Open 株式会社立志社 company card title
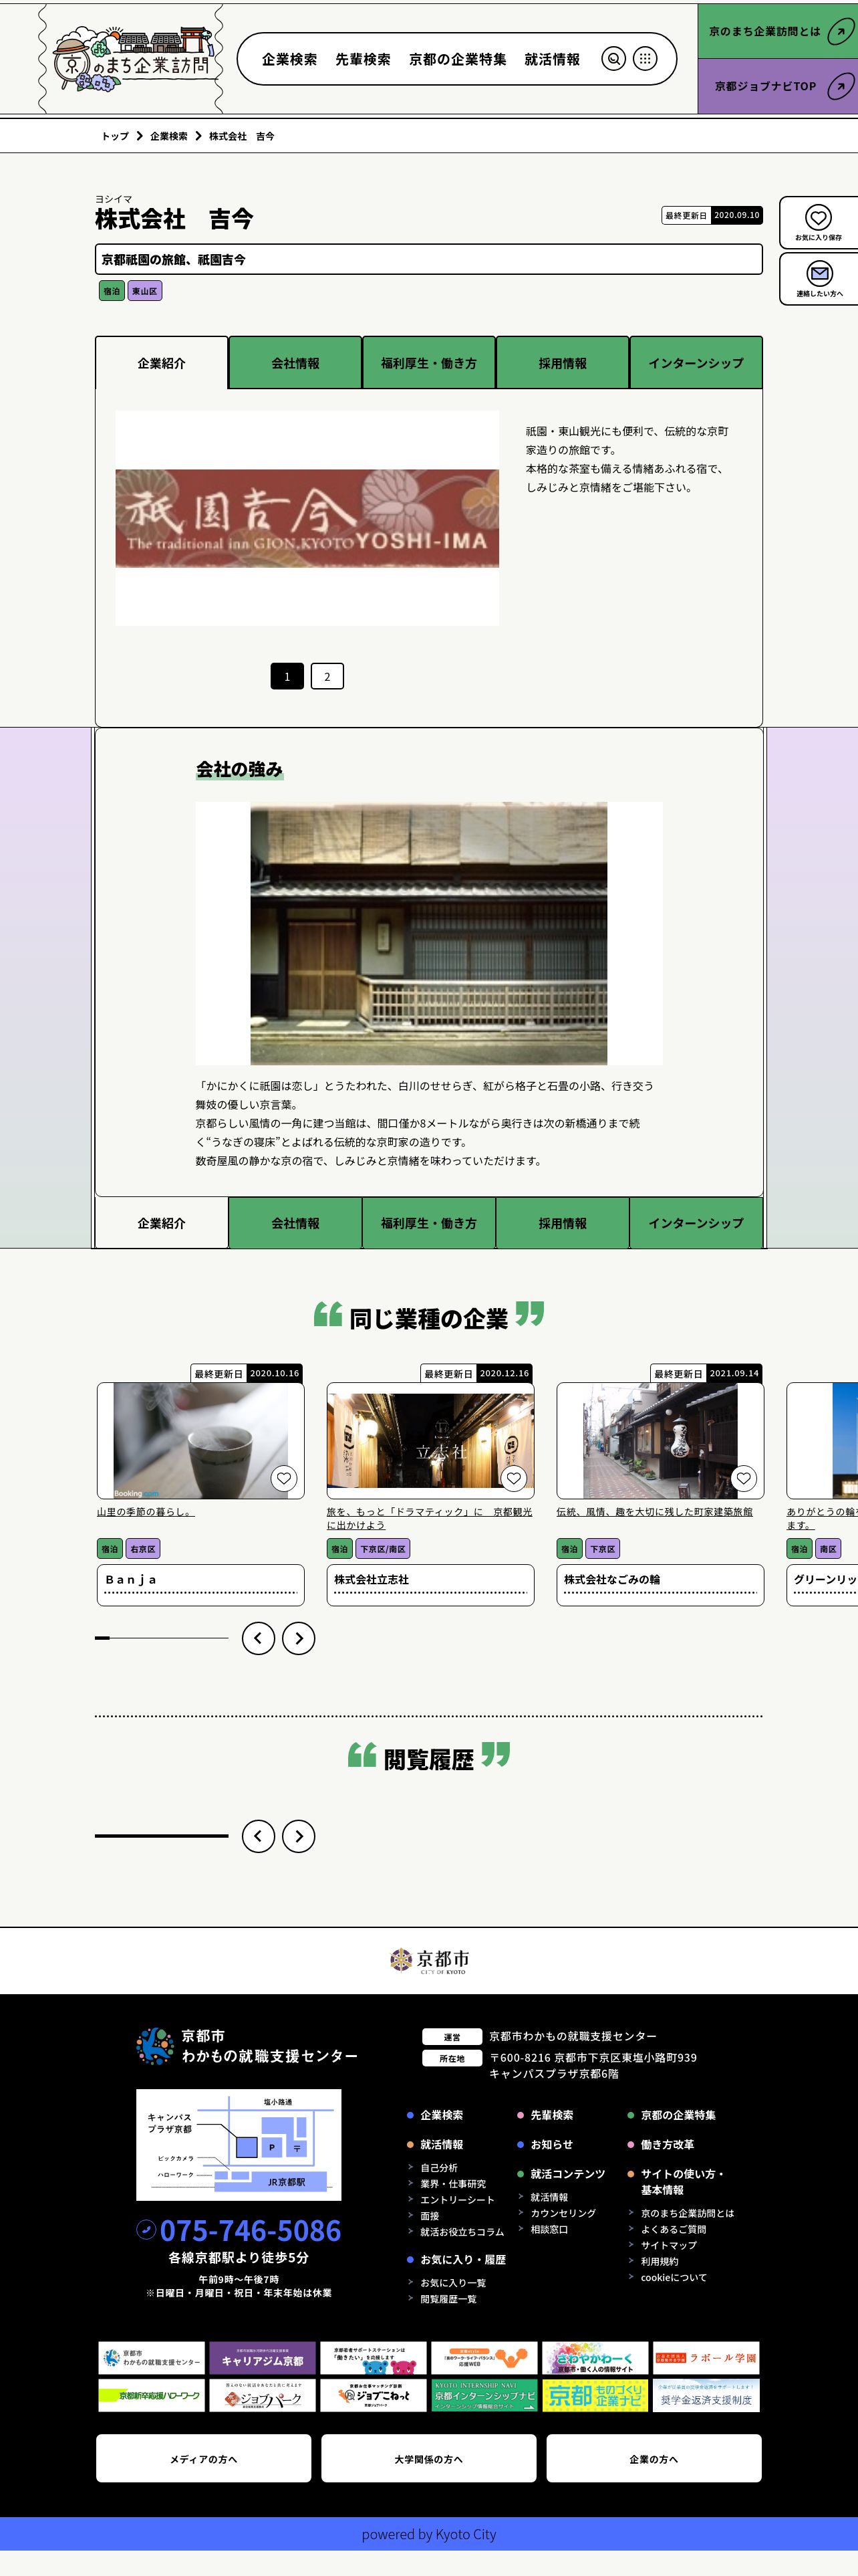Image resolution: width=858 pixels, height=2576 pixels. click(x=430, y=1585)
